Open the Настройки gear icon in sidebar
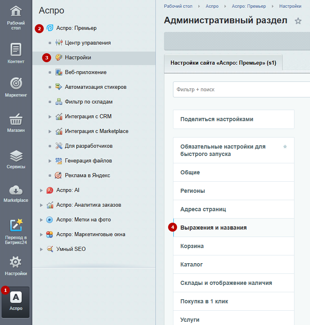The height and width of the screenshot is (325, 310). coord(16,262)
